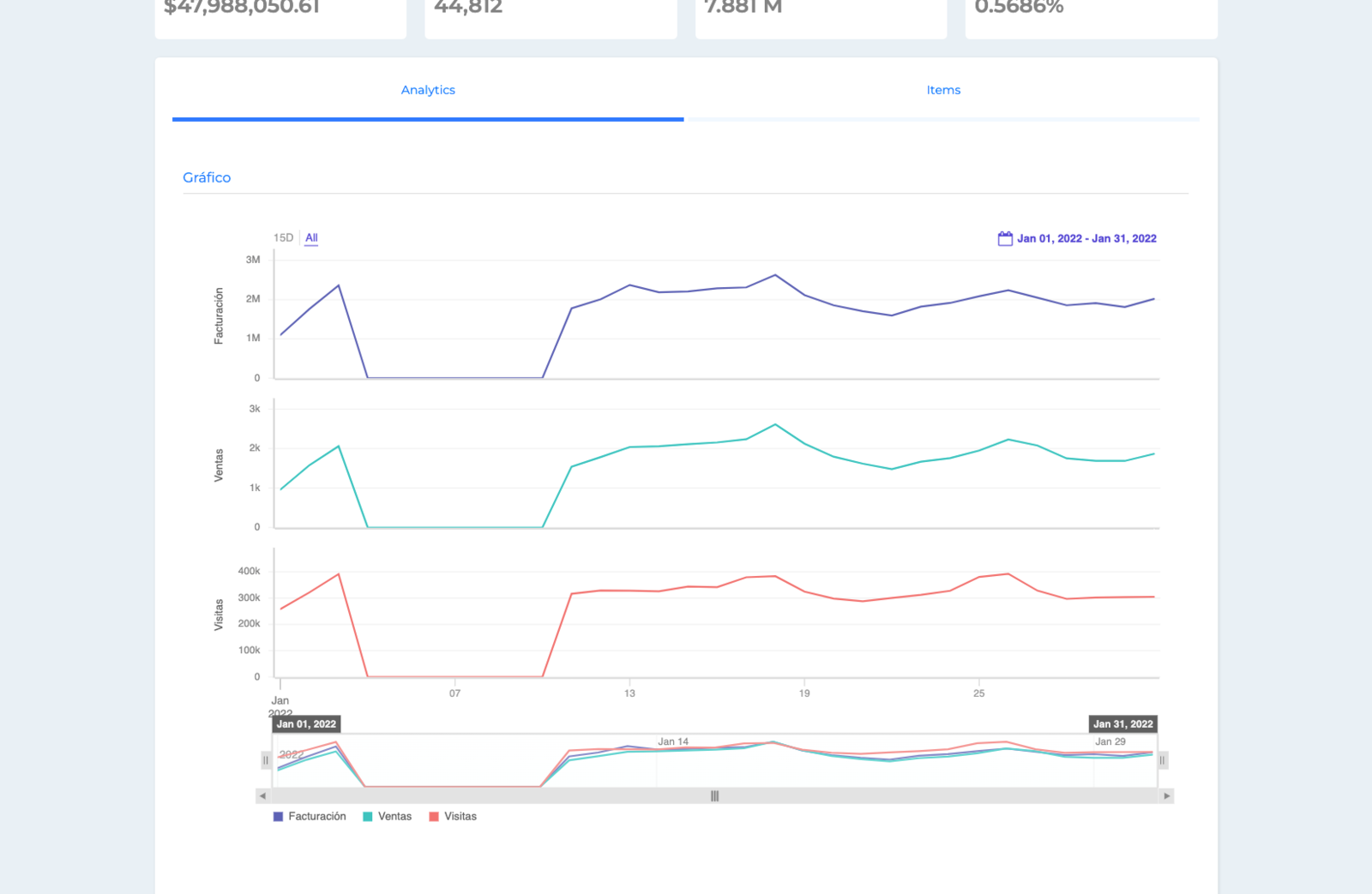Image resolution: width=1372 pixels, height=894 pixels.
Task: Toggle Visitas series in the legend
Action: 453,816
